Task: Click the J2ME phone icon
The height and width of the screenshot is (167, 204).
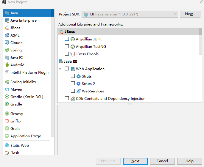Action: click(7, 35)
